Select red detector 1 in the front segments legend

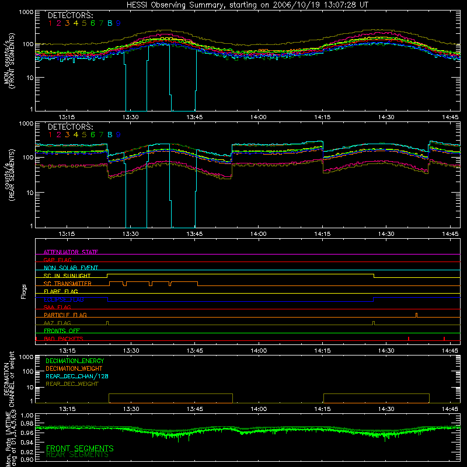pos(50,23)
